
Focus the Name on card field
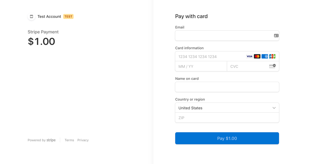(227, 87)
